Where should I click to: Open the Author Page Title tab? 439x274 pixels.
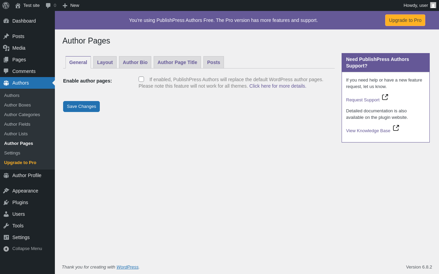click(177, 62)
